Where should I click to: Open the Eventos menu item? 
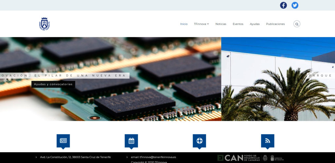(238, 24)
